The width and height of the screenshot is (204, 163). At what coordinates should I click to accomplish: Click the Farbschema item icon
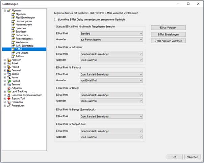(x=13, y=35)
